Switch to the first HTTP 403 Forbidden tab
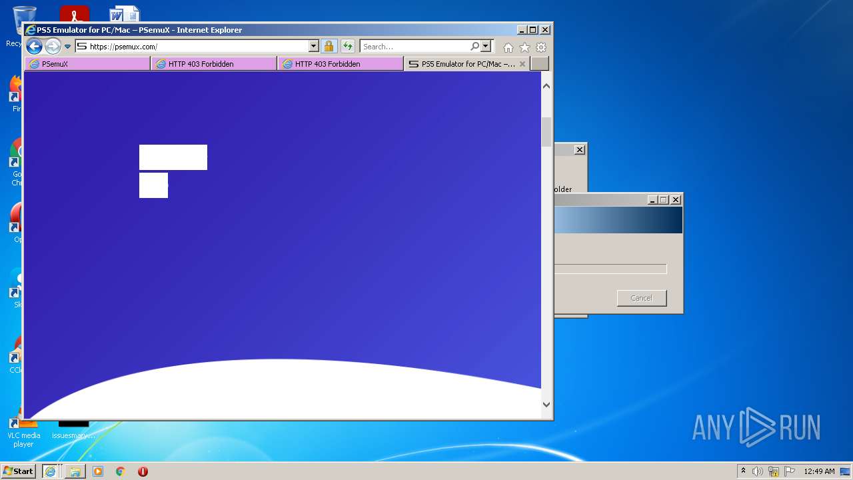 (214, 64)
